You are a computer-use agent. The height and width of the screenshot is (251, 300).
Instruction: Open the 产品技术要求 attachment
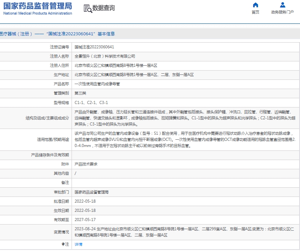[x=86, y=164]
